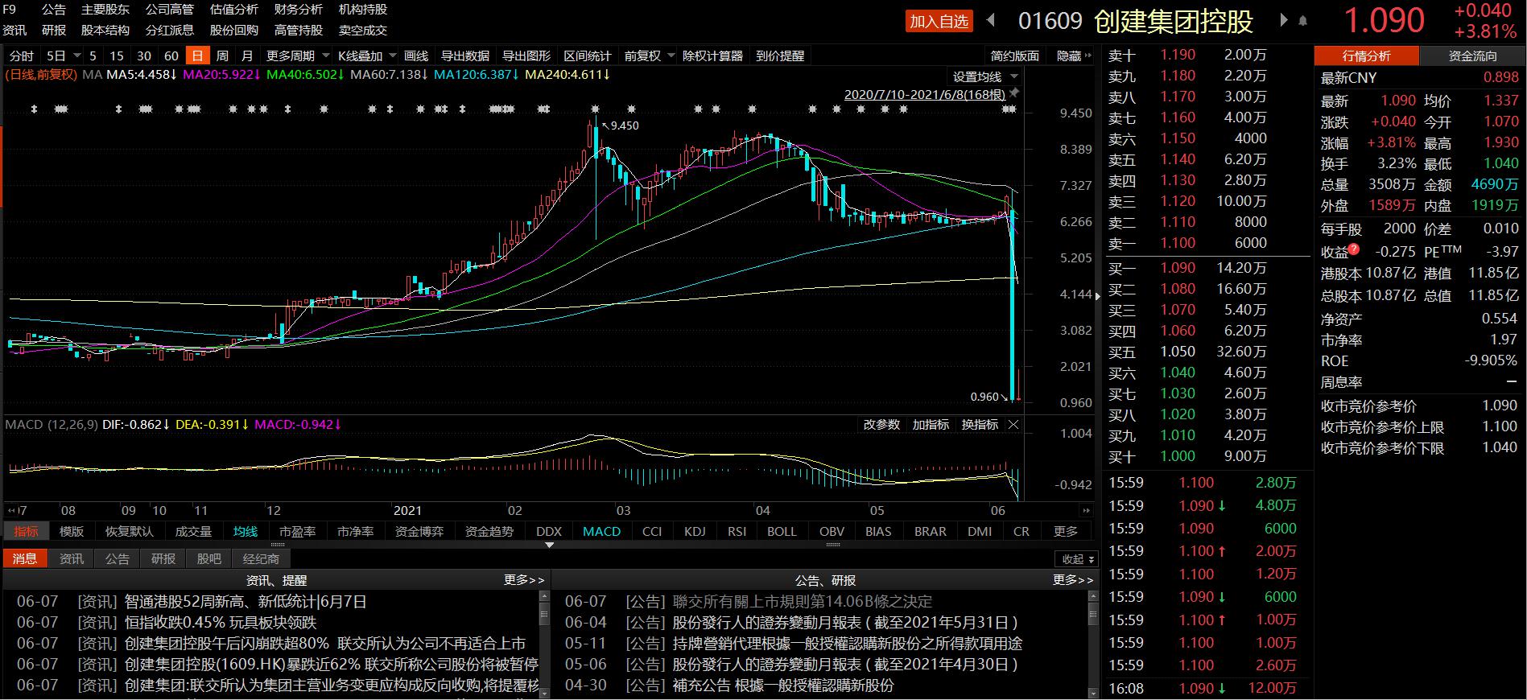
Task: Click the 到价提醒 price alert button
Action: (780, 56)
